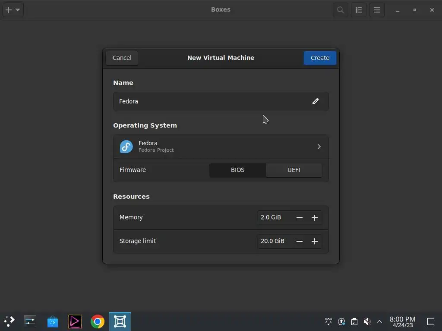Cancel the New Virtual Machine dialog
The width and height of the screenshot is (442, 331).
122,58
